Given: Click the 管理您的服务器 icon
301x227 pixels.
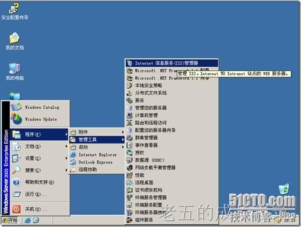Looking at the screenshot, I should [x=129, y=108].
